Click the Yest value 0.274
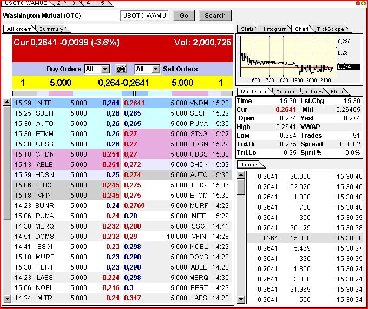The height and width of the screenshot is (309, 368). 352,118
